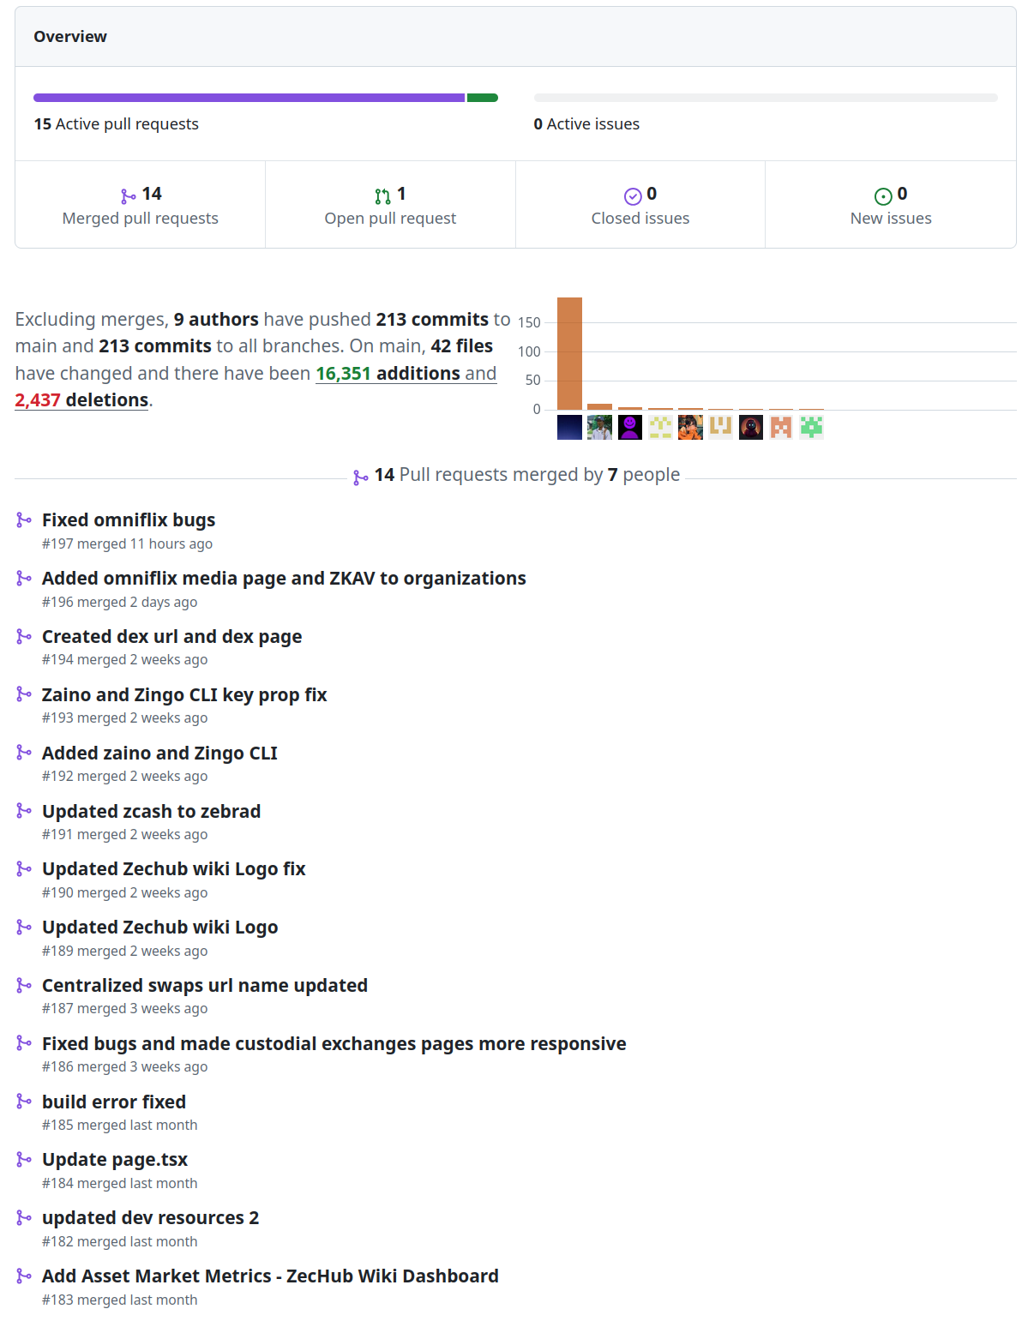Click the new issues circle icon
Screen dimensions: 1034x1333
883,196
